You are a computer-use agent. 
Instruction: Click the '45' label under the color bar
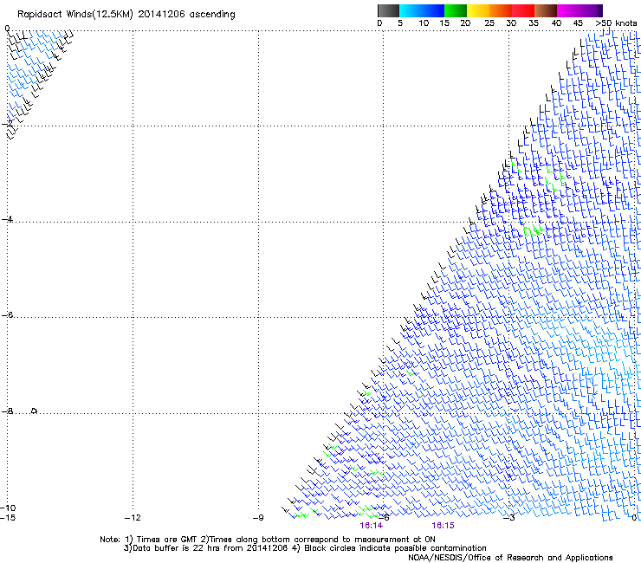[578, 23]
